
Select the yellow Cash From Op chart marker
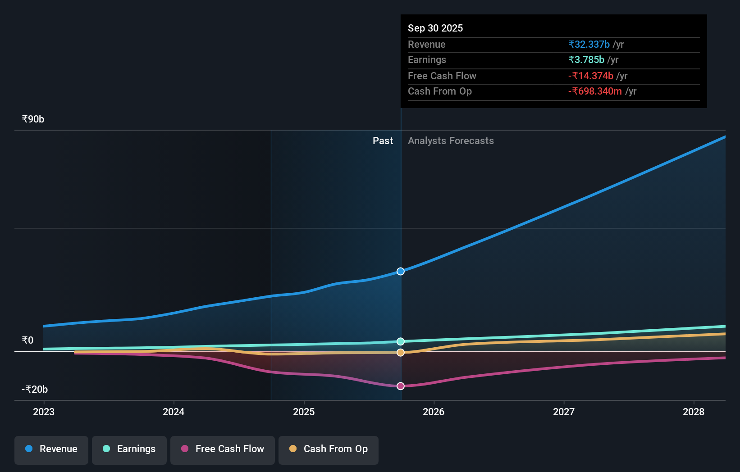[x=400, y=352]
